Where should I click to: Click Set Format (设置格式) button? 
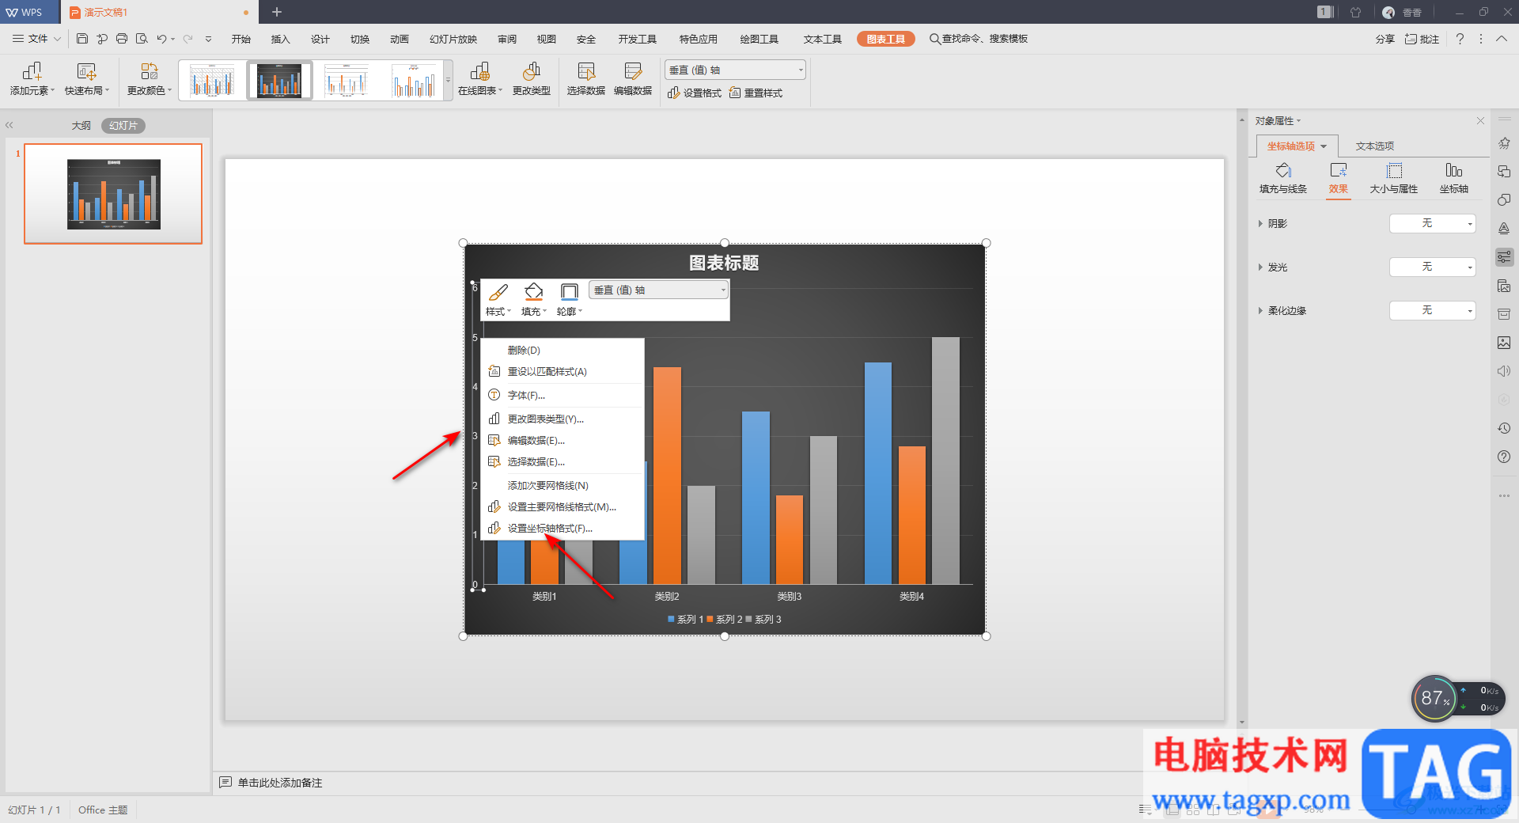[695, 93]
